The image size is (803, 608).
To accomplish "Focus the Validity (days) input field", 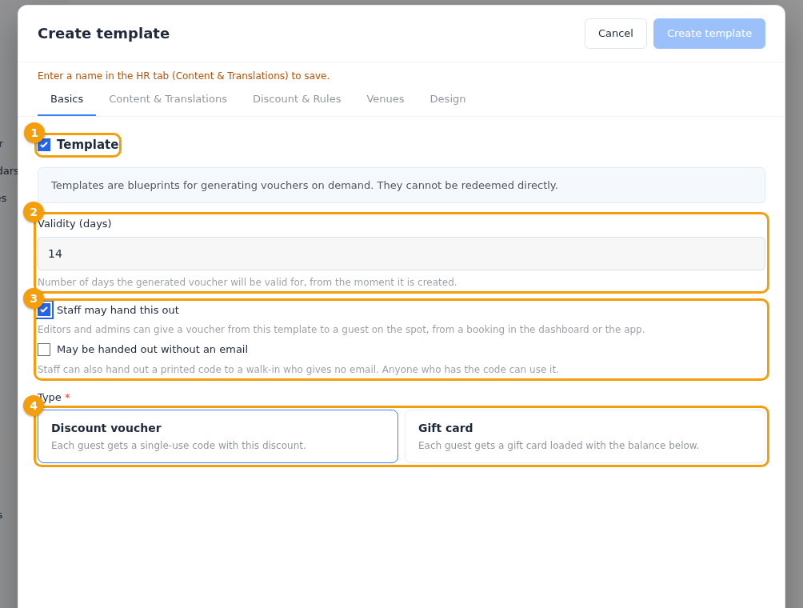I will coord(401,254).
